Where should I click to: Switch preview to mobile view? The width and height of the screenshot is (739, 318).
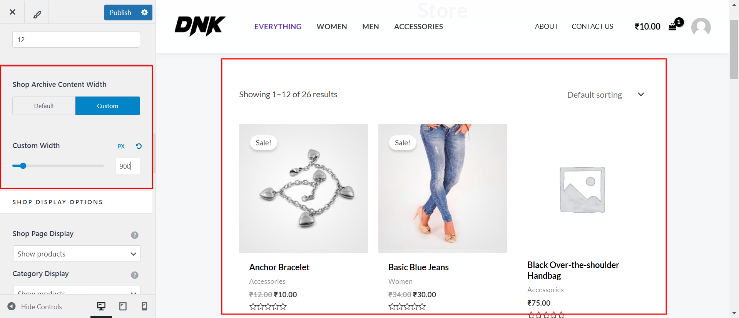point(144,306)
